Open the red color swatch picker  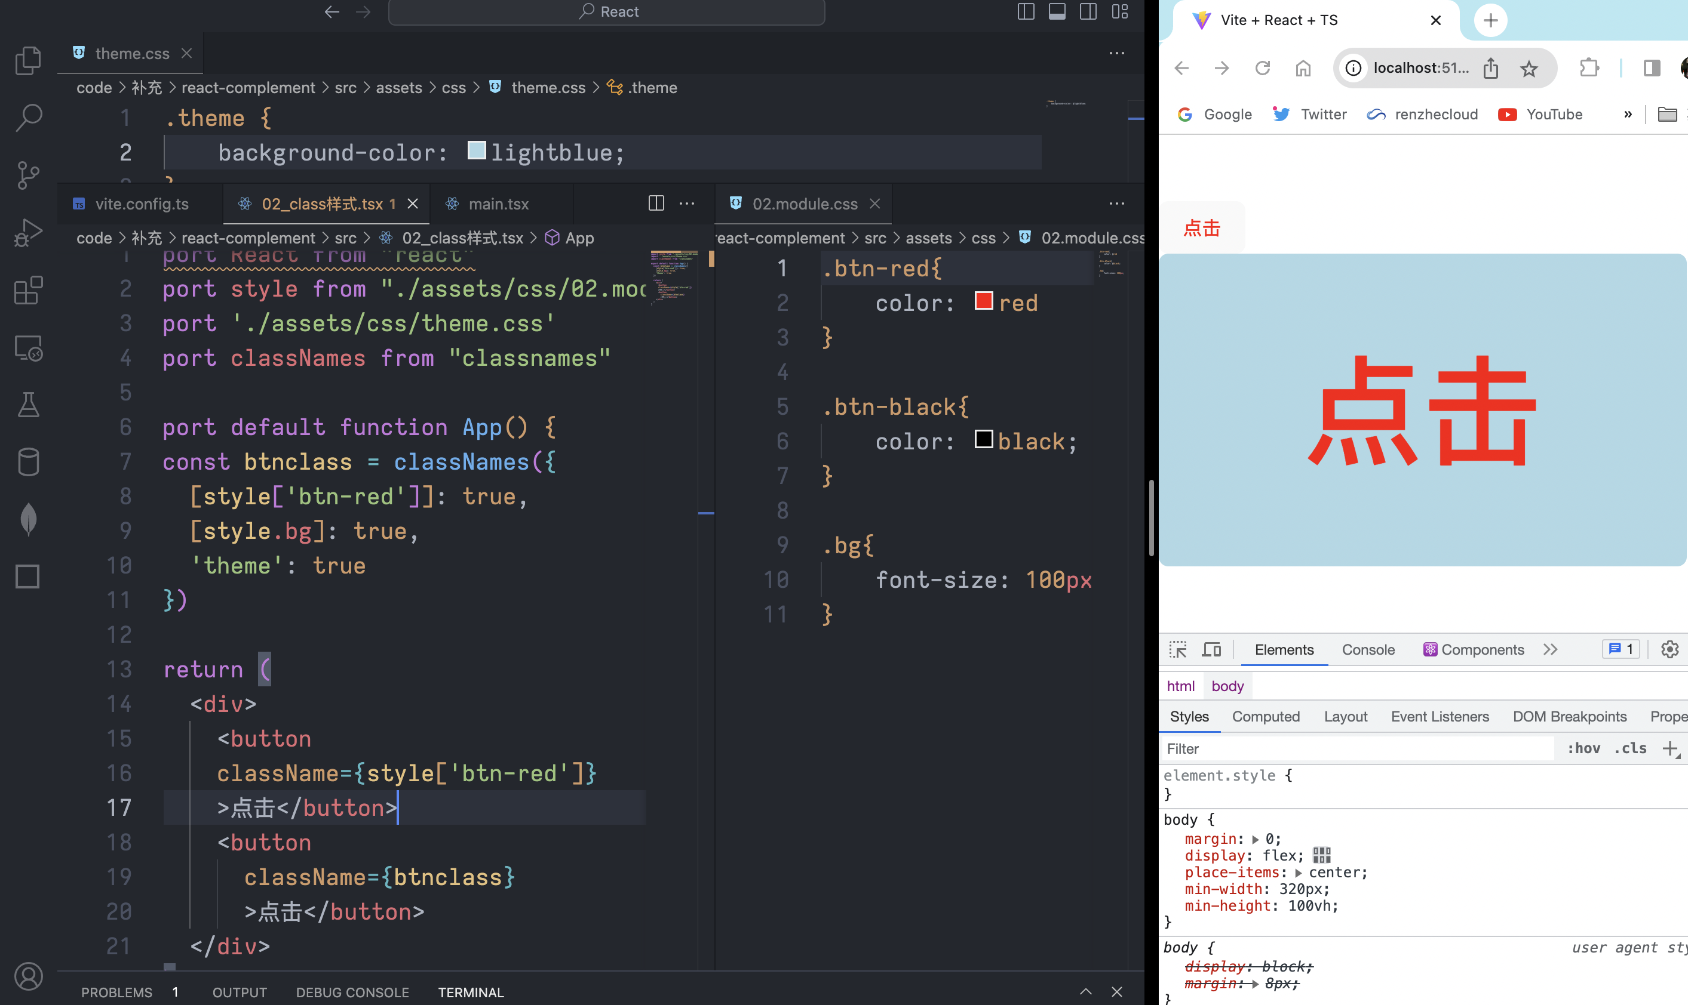[x=984, y=301]
